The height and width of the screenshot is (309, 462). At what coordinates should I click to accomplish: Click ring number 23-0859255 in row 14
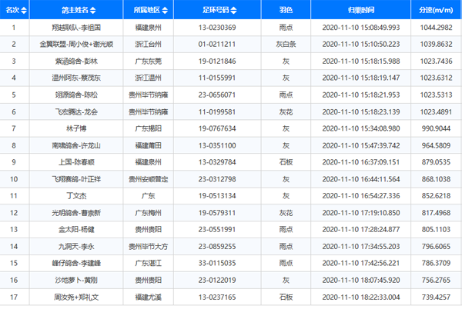coord(221,246)
